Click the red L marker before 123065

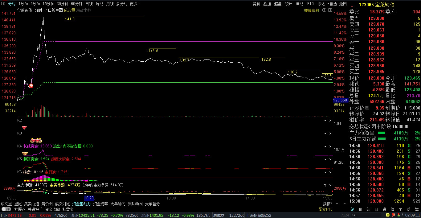(352, 5)
